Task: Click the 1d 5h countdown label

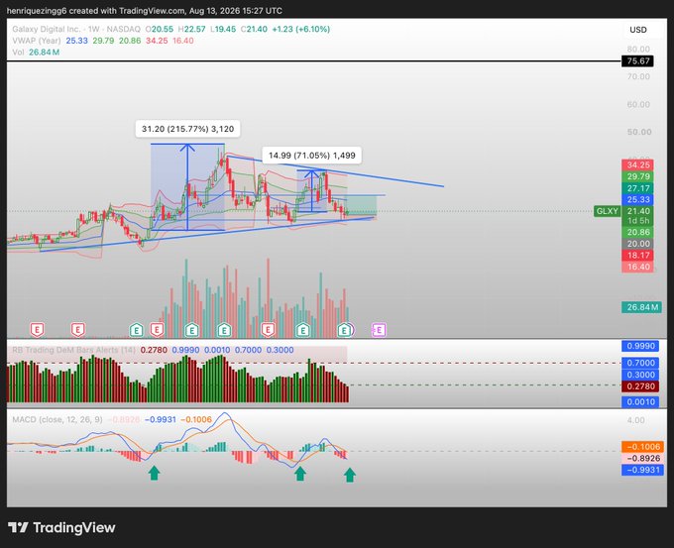Action: pos(638,221)
